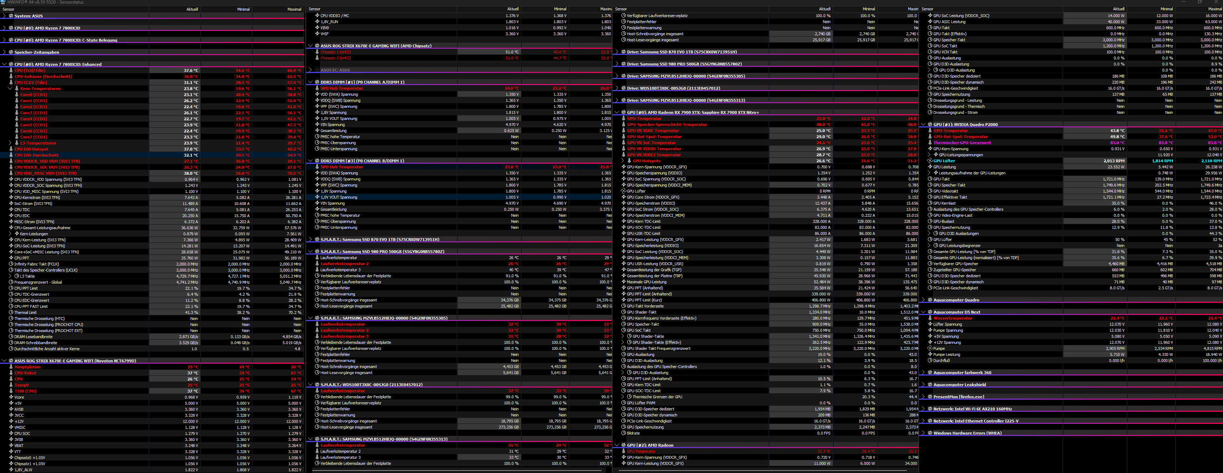Image resolution: width=1223 pixels, height=473 pixels.
Task: Expand the GPU-Leitungsspannungen subtree
Action: (929, 155)
